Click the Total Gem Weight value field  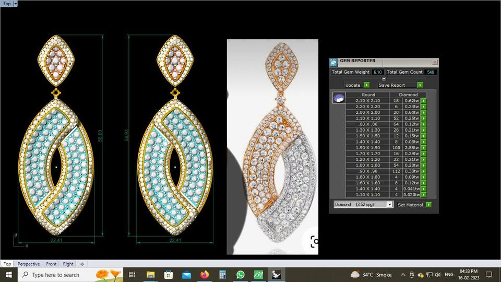coord(378,72)
